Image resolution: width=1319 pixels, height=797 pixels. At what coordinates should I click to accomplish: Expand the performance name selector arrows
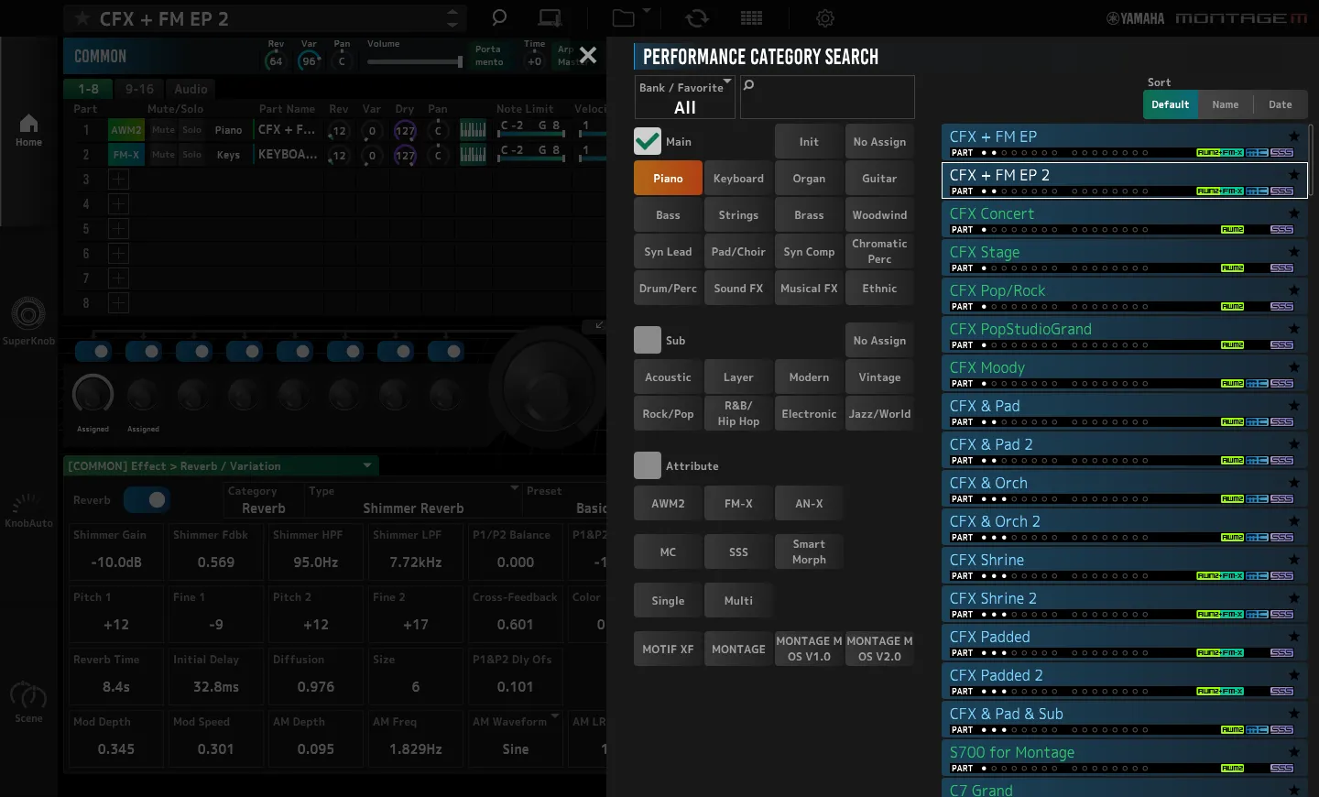(x=452, y=18)
